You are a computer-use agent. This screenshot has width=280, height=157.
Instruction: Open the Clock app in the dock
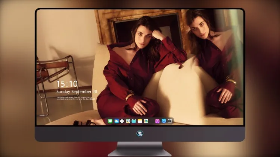[x=122, y=121]
